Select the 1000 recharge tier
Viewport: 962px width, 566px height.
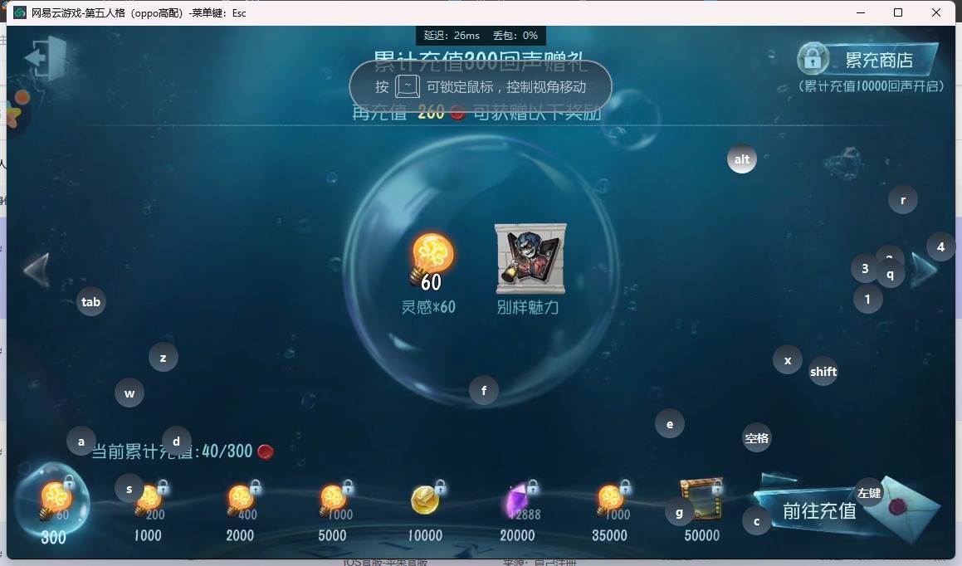[x=148, y=512]
